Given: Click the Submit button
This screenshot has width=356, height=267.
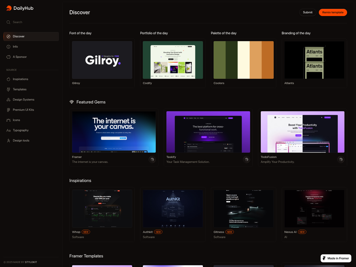Looking at the screenshot, I should (308, 12).
